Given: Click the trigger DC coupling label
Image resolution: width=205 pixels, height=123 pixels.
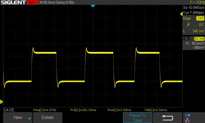Looking at the screenshot, I should pos(201,25).
